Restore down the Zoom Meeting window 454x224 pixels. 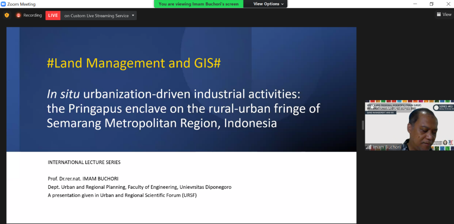[431, 4]
